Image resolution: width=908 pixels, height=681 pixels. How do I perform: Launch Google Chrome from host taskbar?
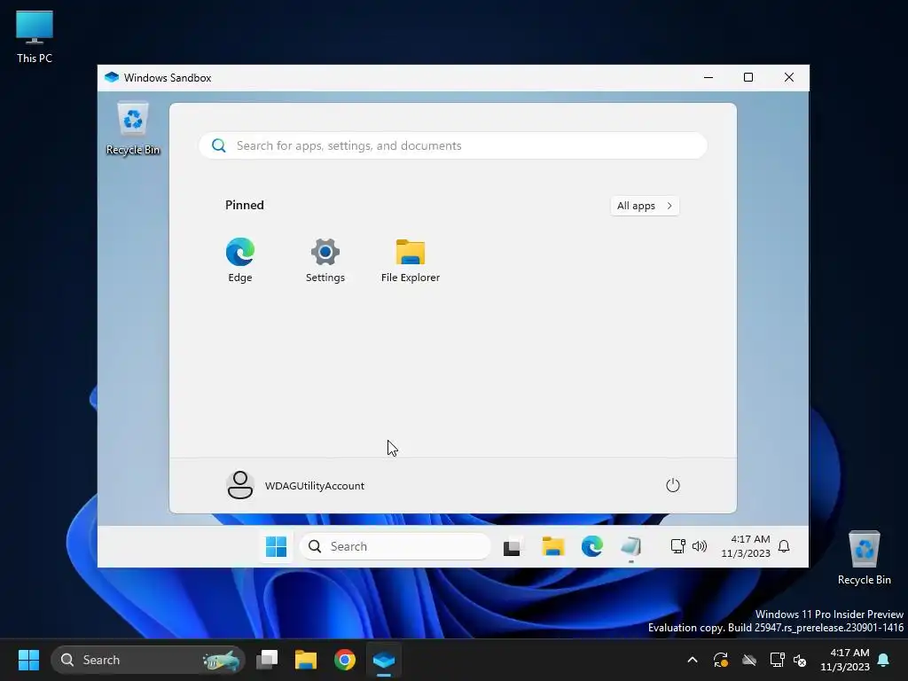(345, 660)
